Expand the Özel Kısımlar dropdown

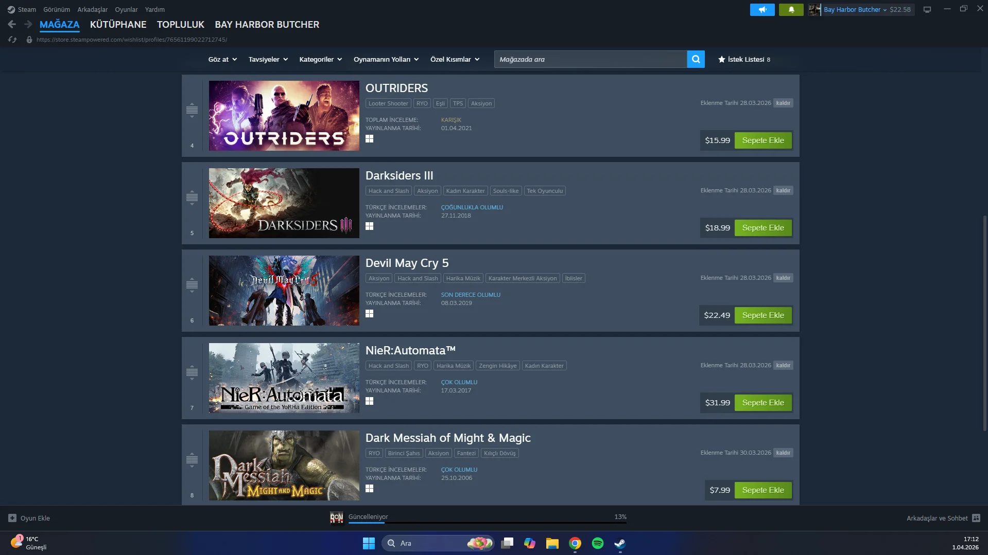455,59
